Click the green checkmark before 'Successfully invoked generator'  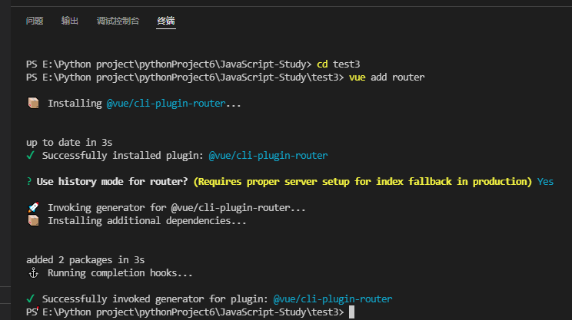(x=31, y=299)
